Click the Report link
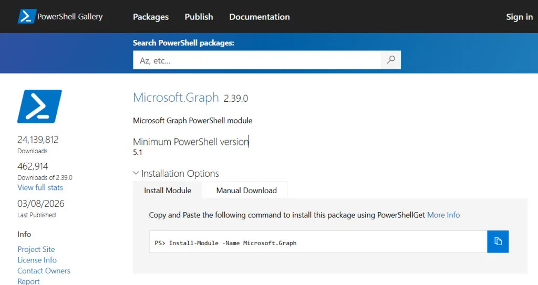Viewport: 538px width, 285px height. pyautogui.click(x=28, y=281)
